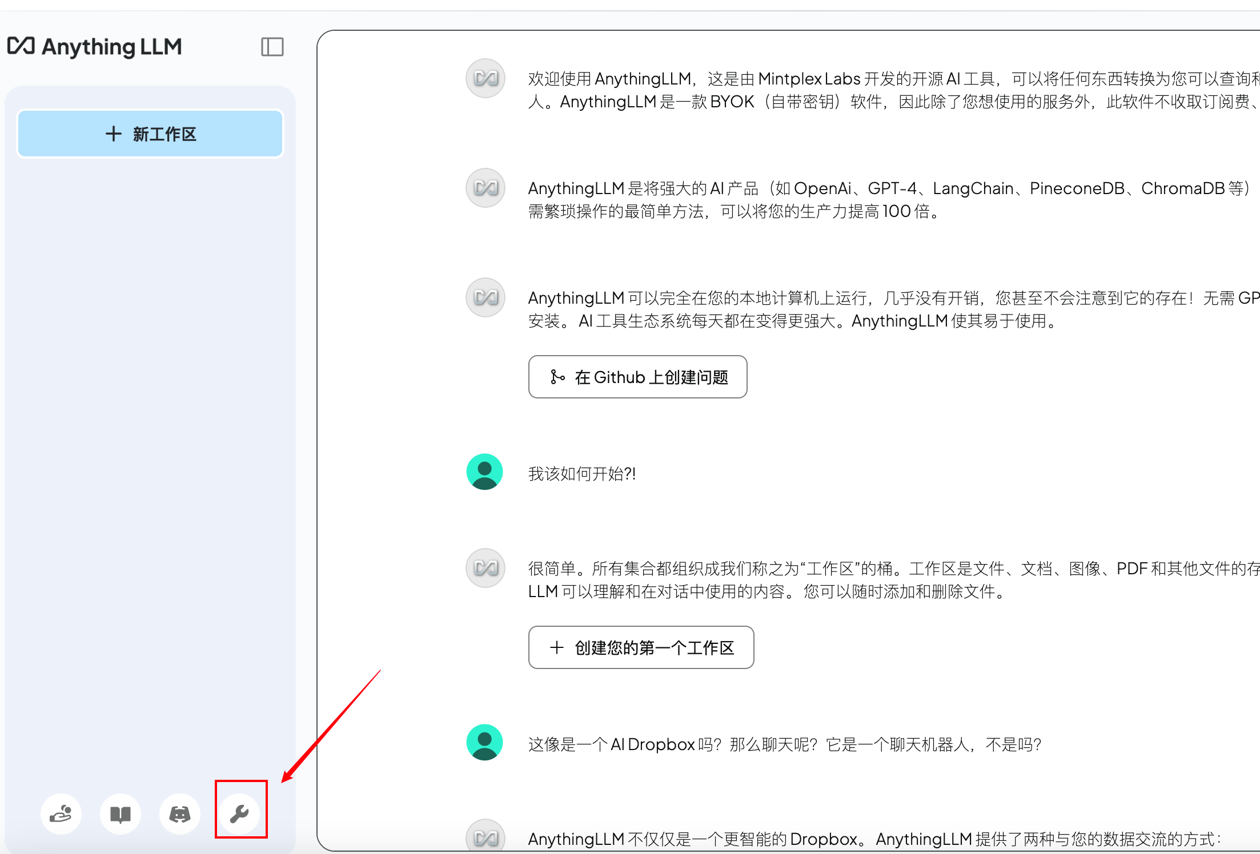Image resolution: width=1260 pixels, height=854 pixels.
Task: Click the Github branch icon in button
Action: (557, 377)
